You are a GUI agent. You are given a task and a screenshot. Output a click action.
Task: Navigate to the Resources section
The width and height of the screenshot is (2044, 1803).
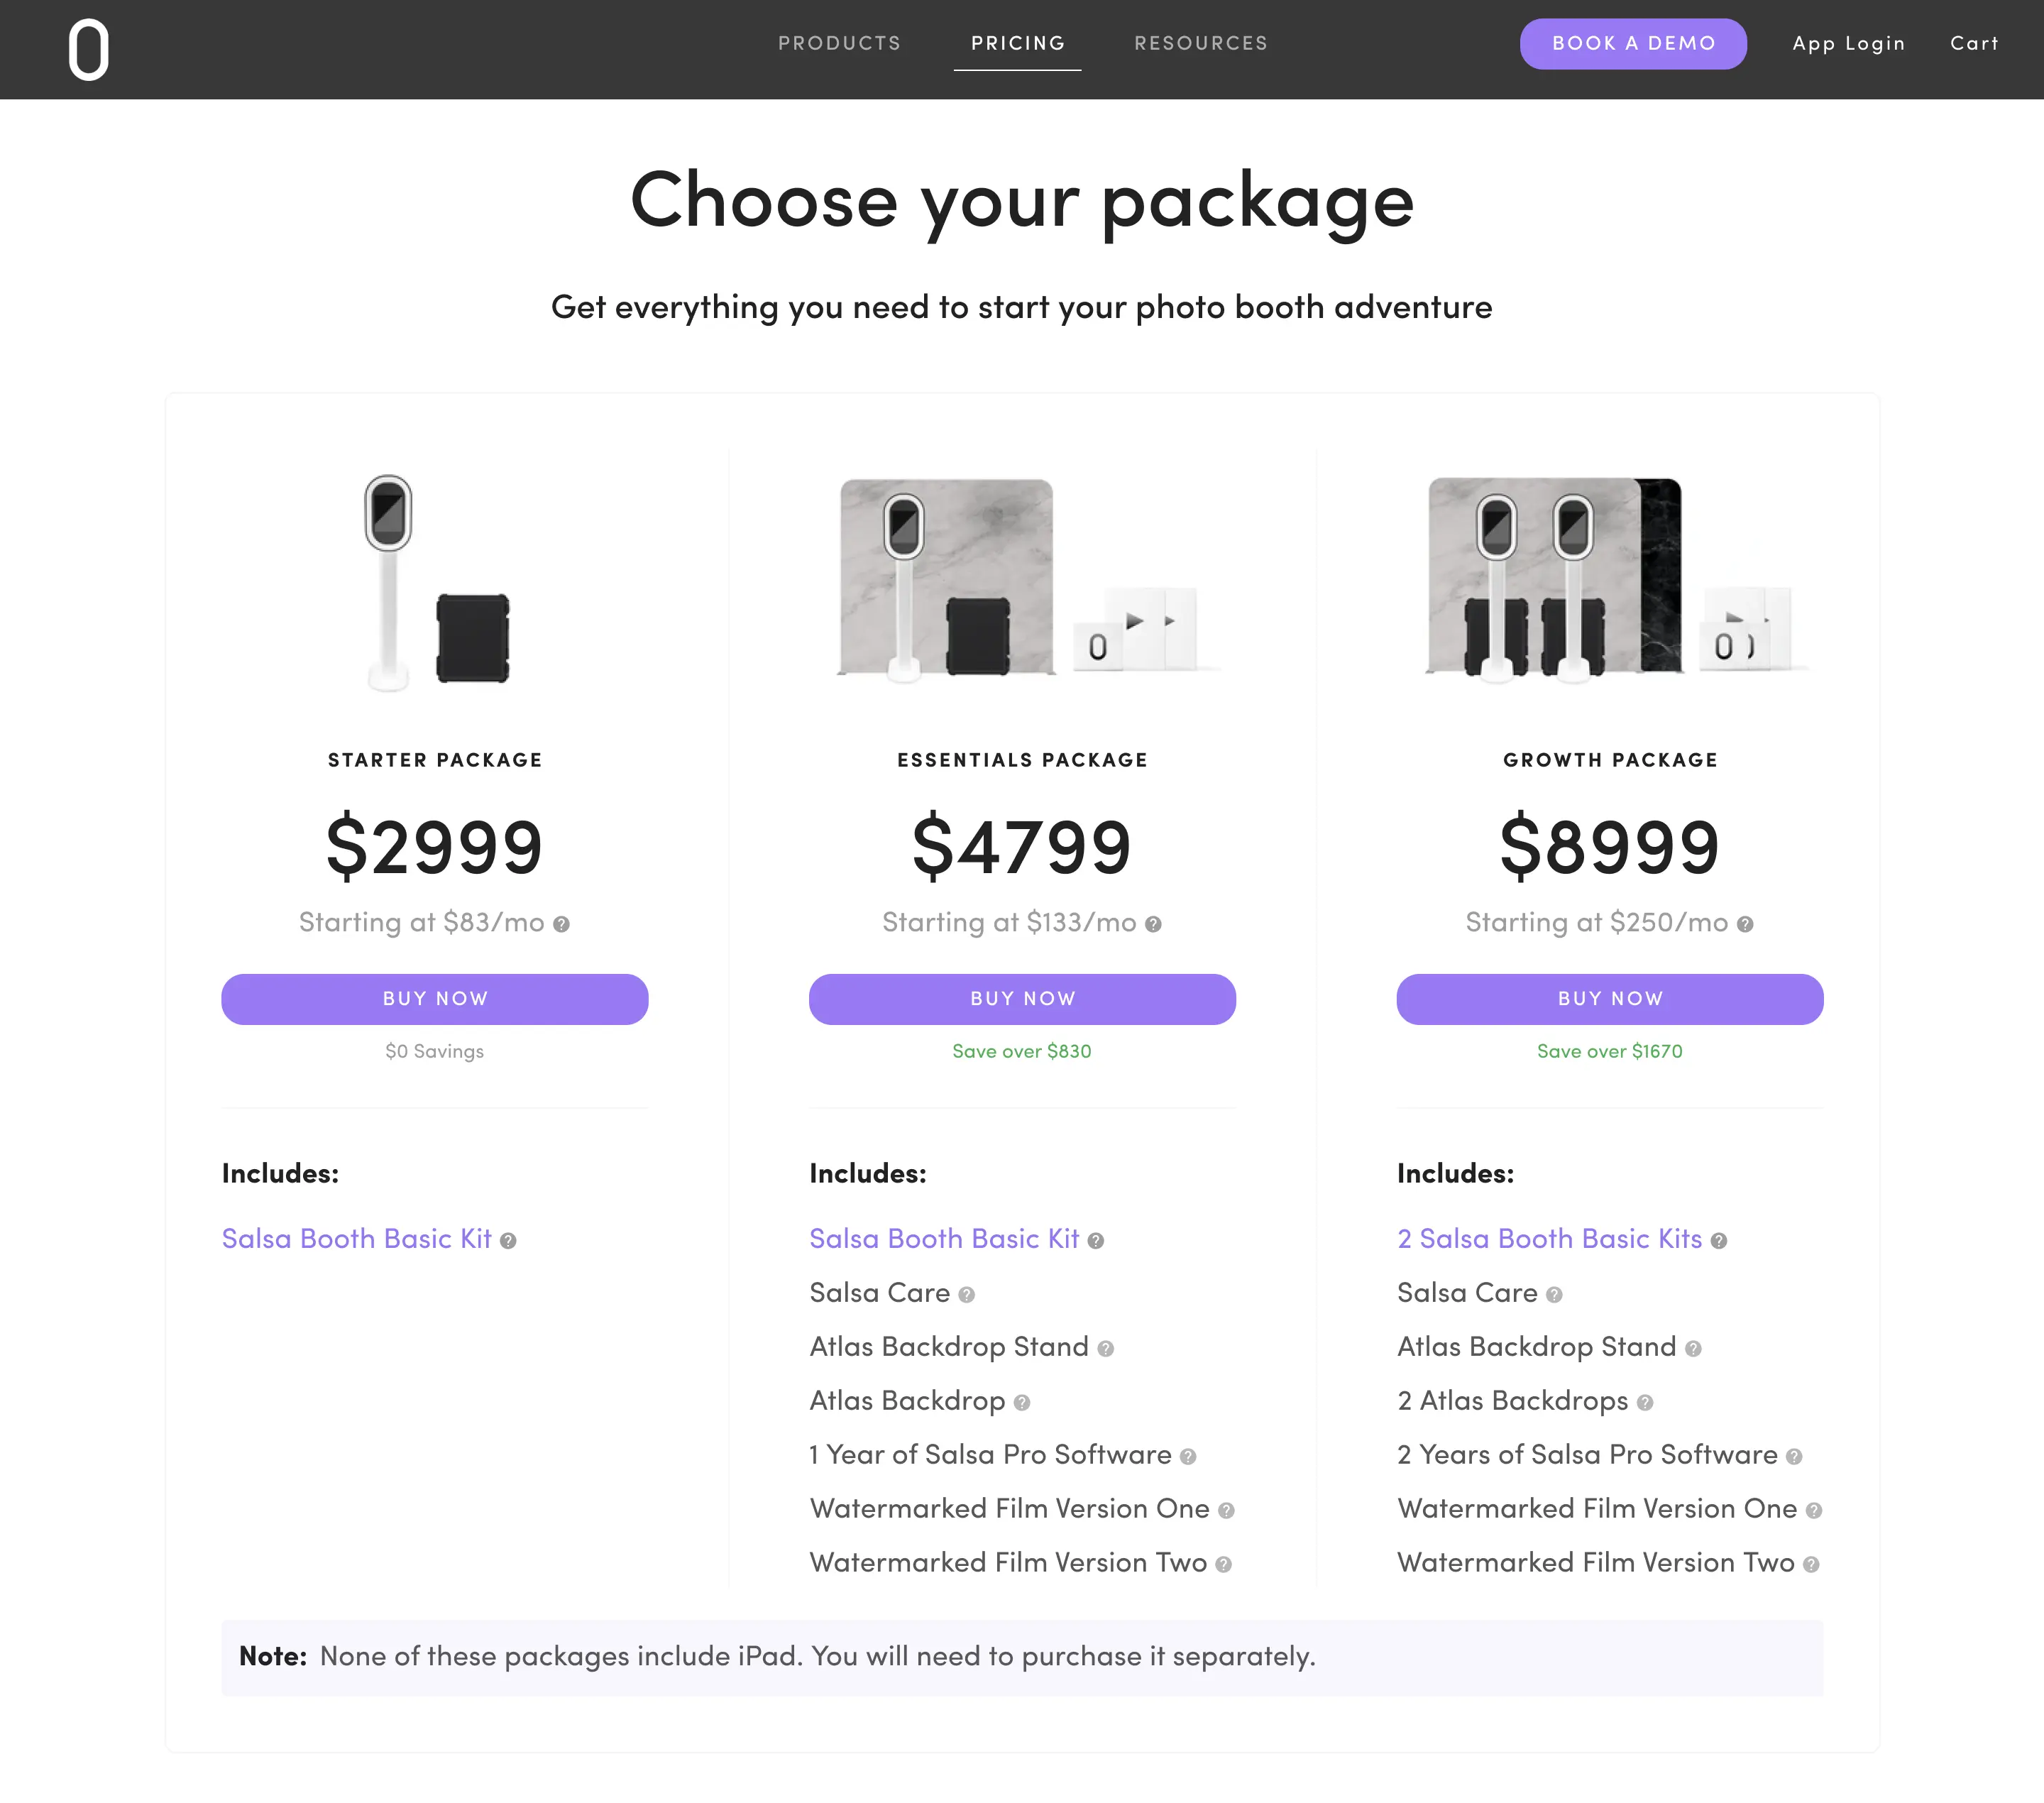pos(1200,43)
